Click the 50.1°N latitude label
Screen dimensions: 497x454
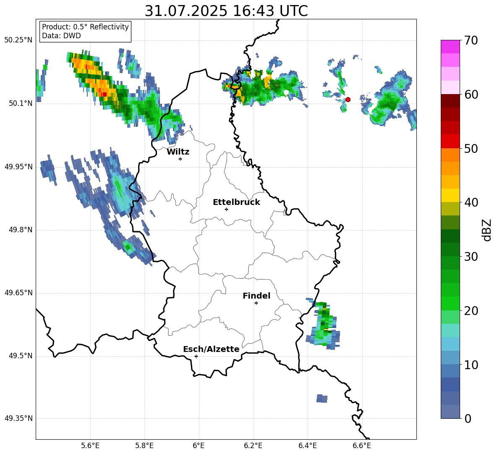tap(21, 103)
